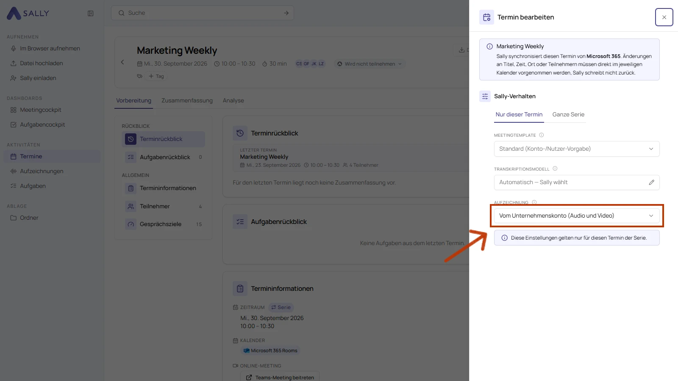Click the Serie badge next to Zeitraum
This screenshot has height=381, width=678.
coord(281,308)
